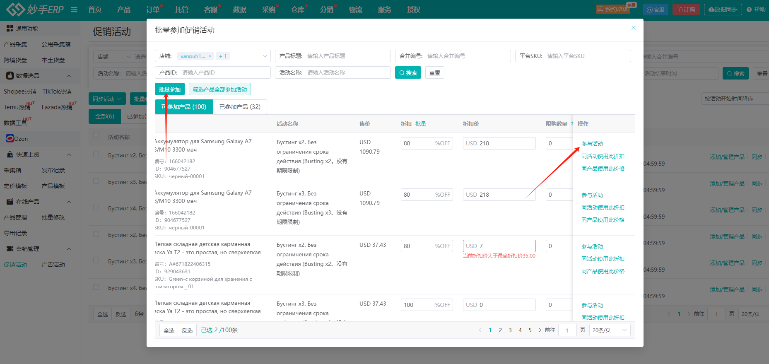
Task: Focus the 产品标题 input field
Action: (333, 56)
